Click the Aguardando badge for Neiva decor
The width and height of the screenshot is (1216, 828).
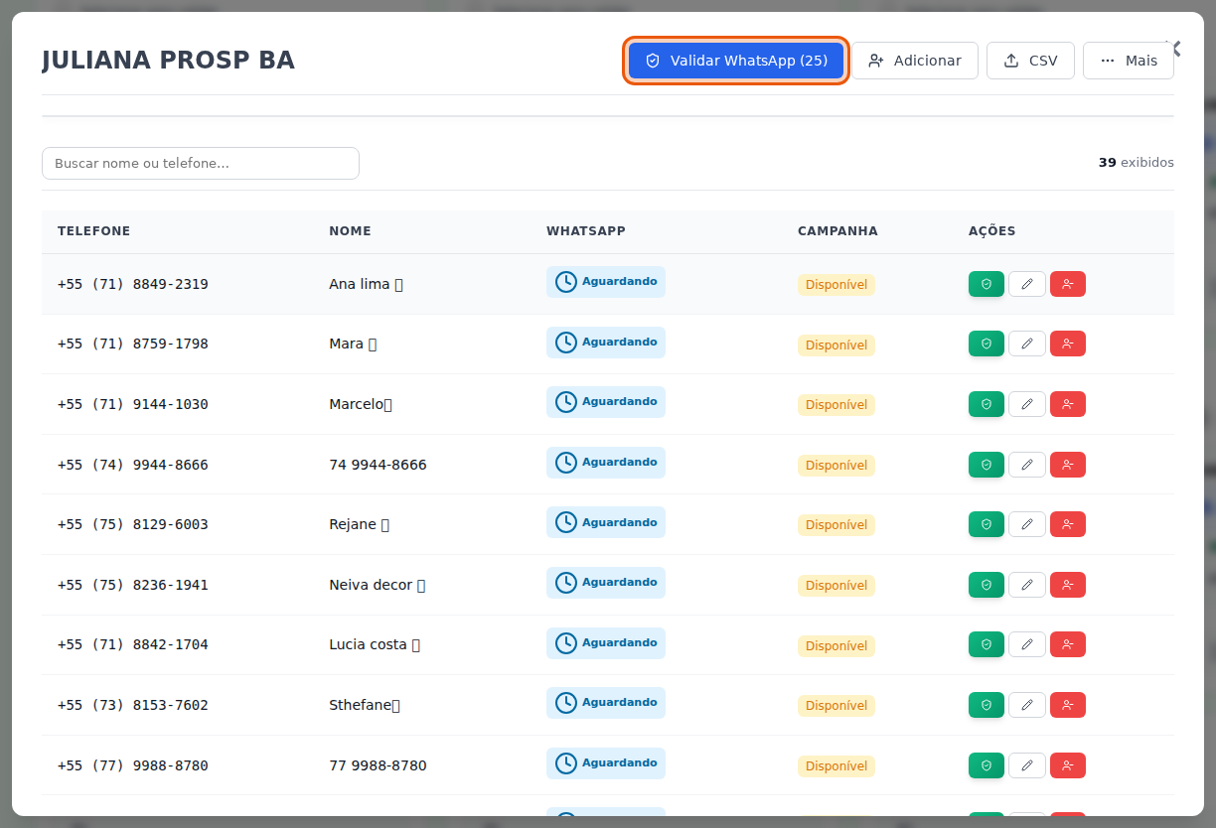point(606,583)
